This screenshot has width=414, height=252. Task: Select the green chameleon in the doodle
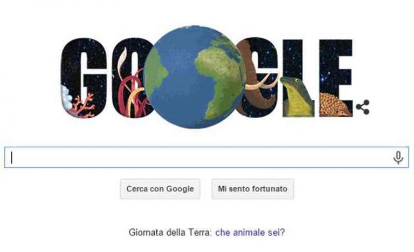pos(296,97)
